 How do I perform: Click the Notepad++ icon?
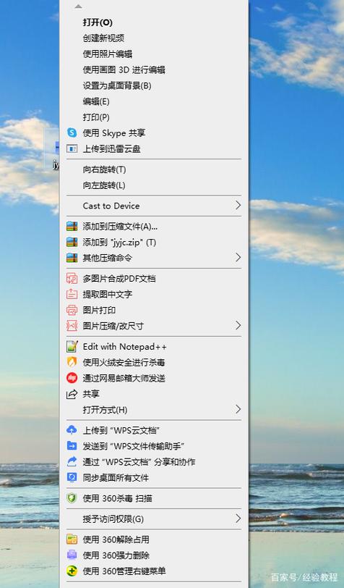click(x=72, y=346)
